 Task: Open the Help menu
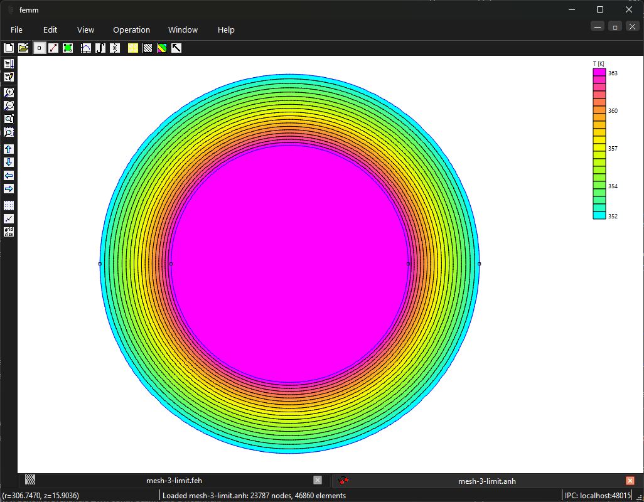point(226,30)
